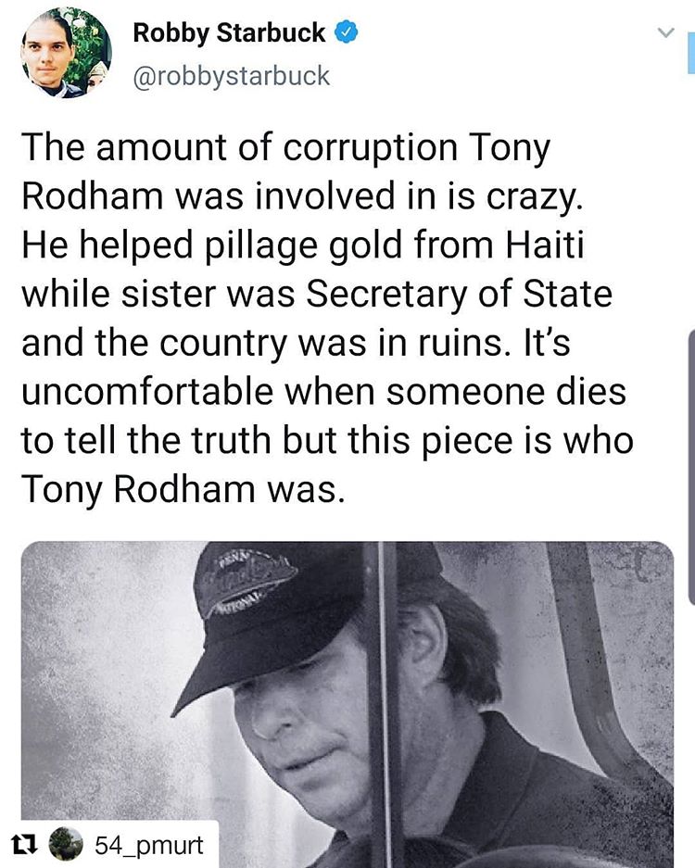Click the word 'Haiti' in the tweet
This screenshot has width=695, height=868.
[545, 245]
